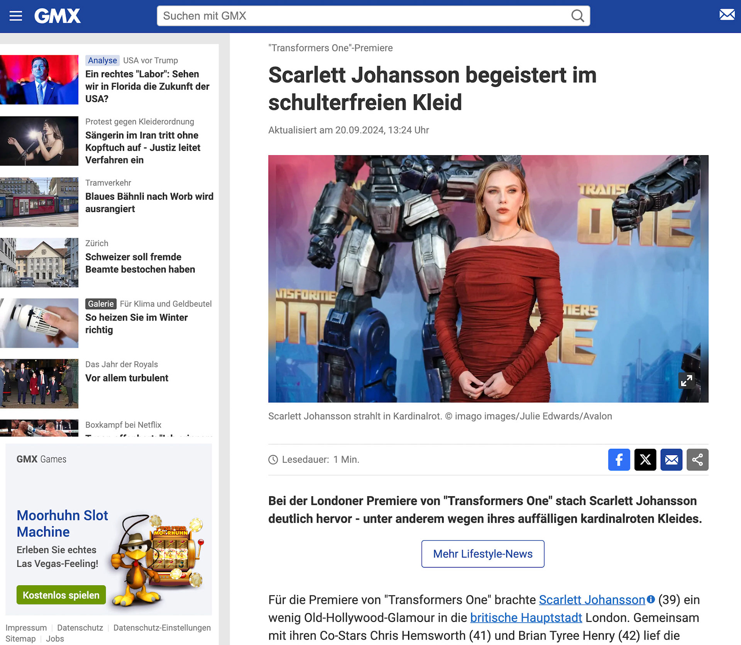
Task: Click the info icon after Scarlett Johansson link
Action: coord(651,599)
